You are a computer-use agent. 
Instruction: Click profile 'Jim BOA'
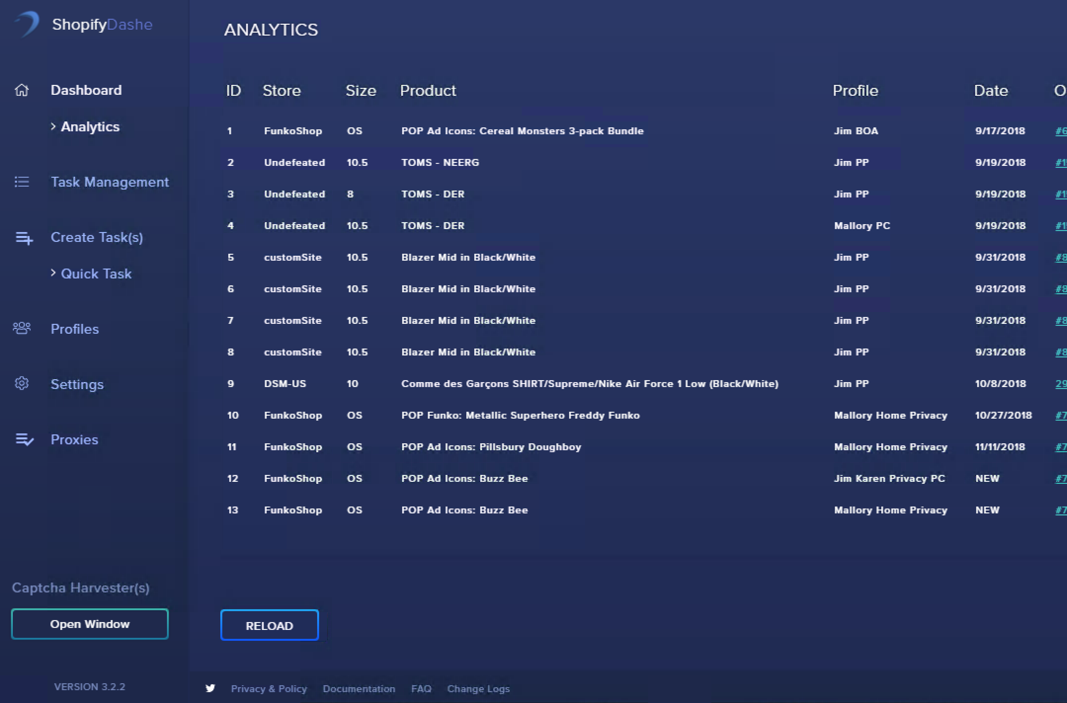click(x=856, y=131)
